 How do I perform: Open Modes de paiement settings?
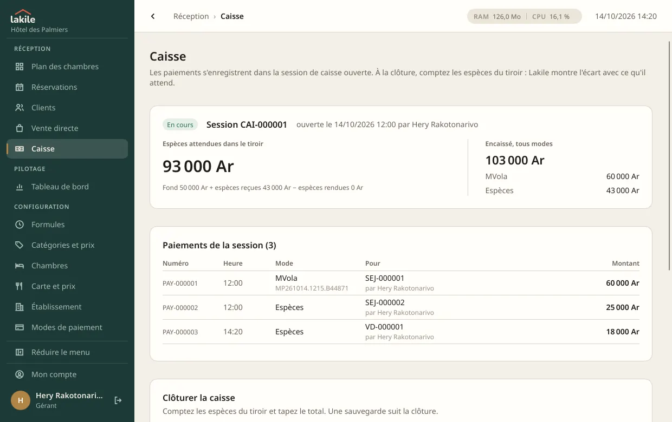67,327
